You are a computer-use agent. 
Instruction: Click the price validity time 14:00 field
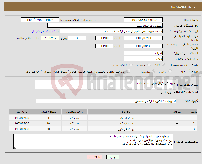pos(104,46)
